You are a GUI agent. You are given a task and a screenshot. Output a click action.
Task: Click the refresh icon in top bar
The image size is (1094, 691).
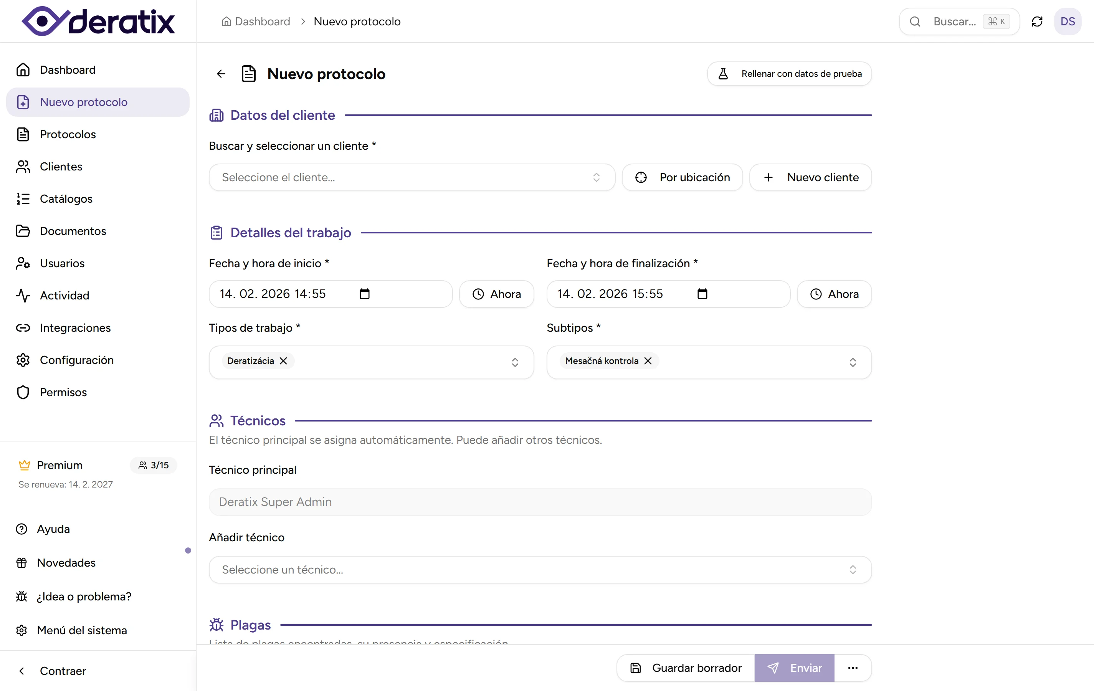tap(1037, 21)
